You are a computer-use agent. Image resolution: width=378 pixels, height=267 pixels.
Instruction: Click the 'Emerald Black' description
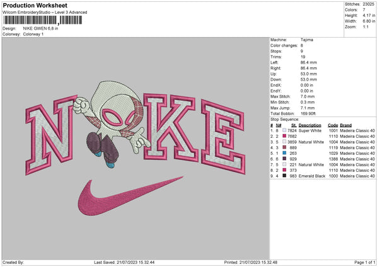click(312, 176)
